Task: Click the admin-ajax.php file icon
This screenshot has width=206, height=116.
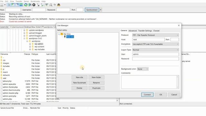Action: pyautogui.click(x=1, y=84)
